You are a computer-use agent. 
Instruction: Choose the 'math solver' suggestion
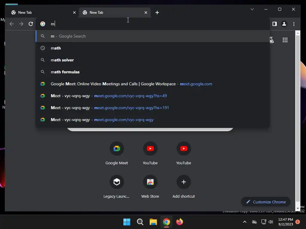153,60
